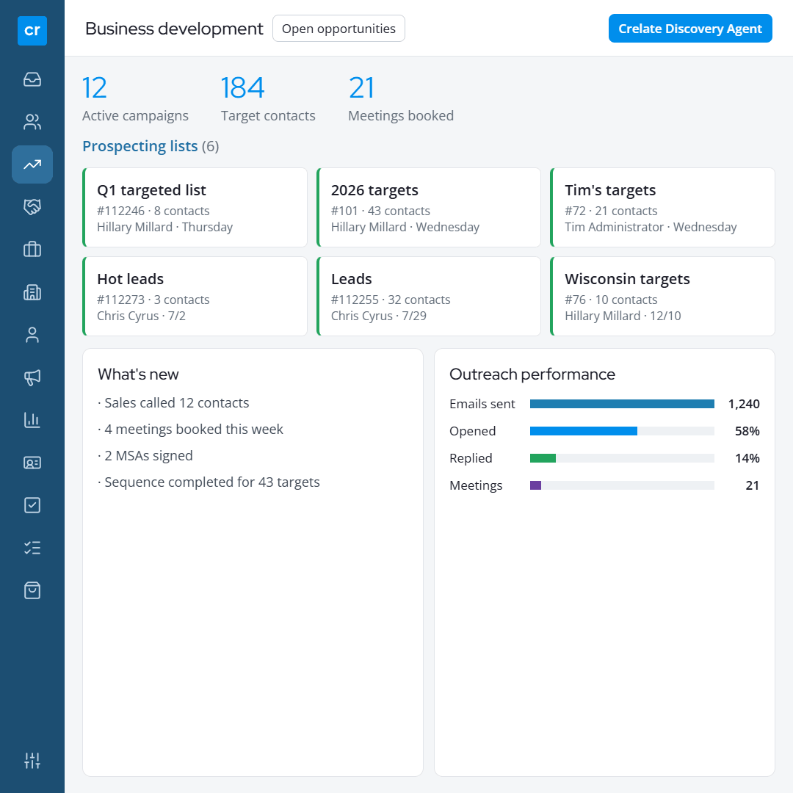Viewport: 793px width, 793px height.
Task: Open the checkbox tasks icon
Action: click(32, 505)
